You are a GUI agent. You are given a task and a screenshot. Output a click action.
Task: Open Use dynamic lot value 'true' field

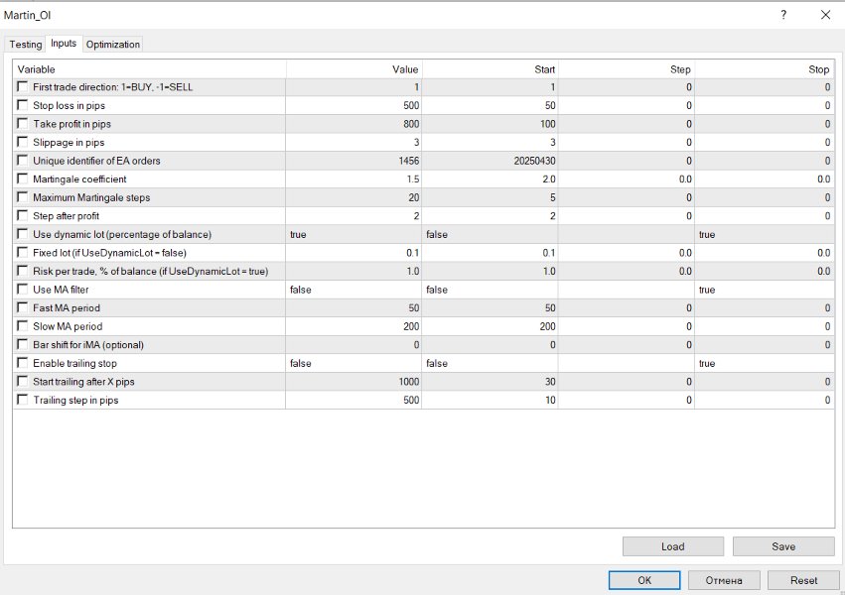pyautogui.click(x=354, y=235)
